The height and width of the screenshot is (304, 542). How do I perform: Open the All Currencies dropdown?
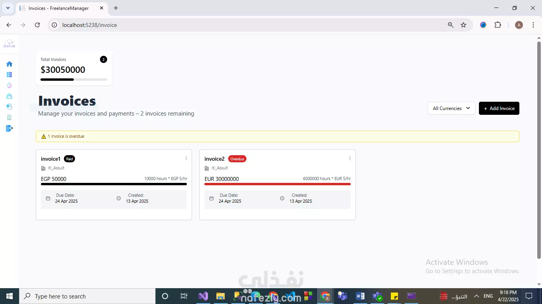point(451,108)
